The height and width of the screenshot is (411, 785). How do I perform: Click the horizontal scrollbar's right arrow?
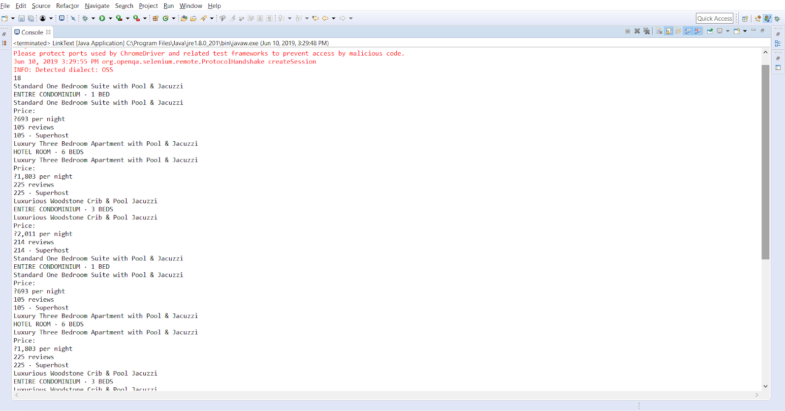tap(757, 395)
